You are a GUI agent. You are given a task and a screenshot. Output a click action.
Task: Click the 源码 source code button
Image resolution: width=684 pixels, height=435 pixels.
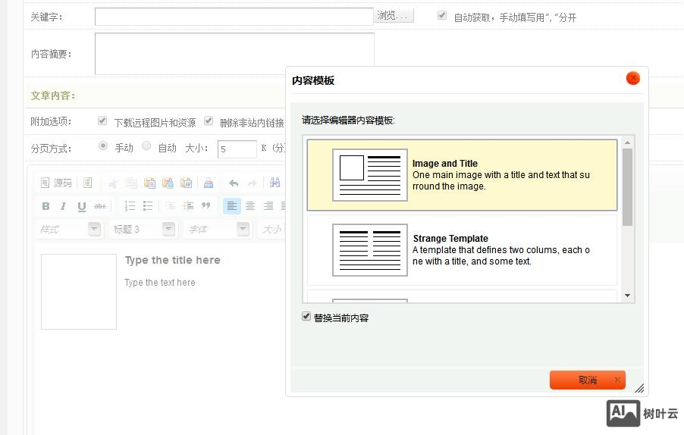coord(57,183)
